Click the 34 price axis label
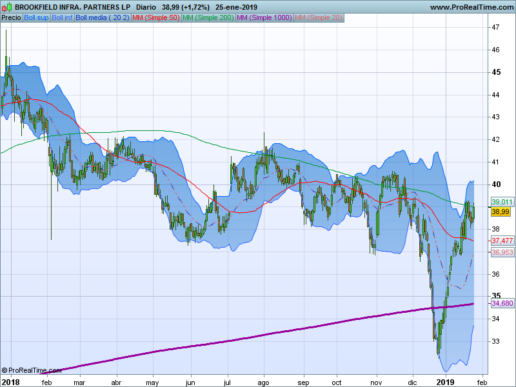516x387 pixels. (x=495, y=319)
